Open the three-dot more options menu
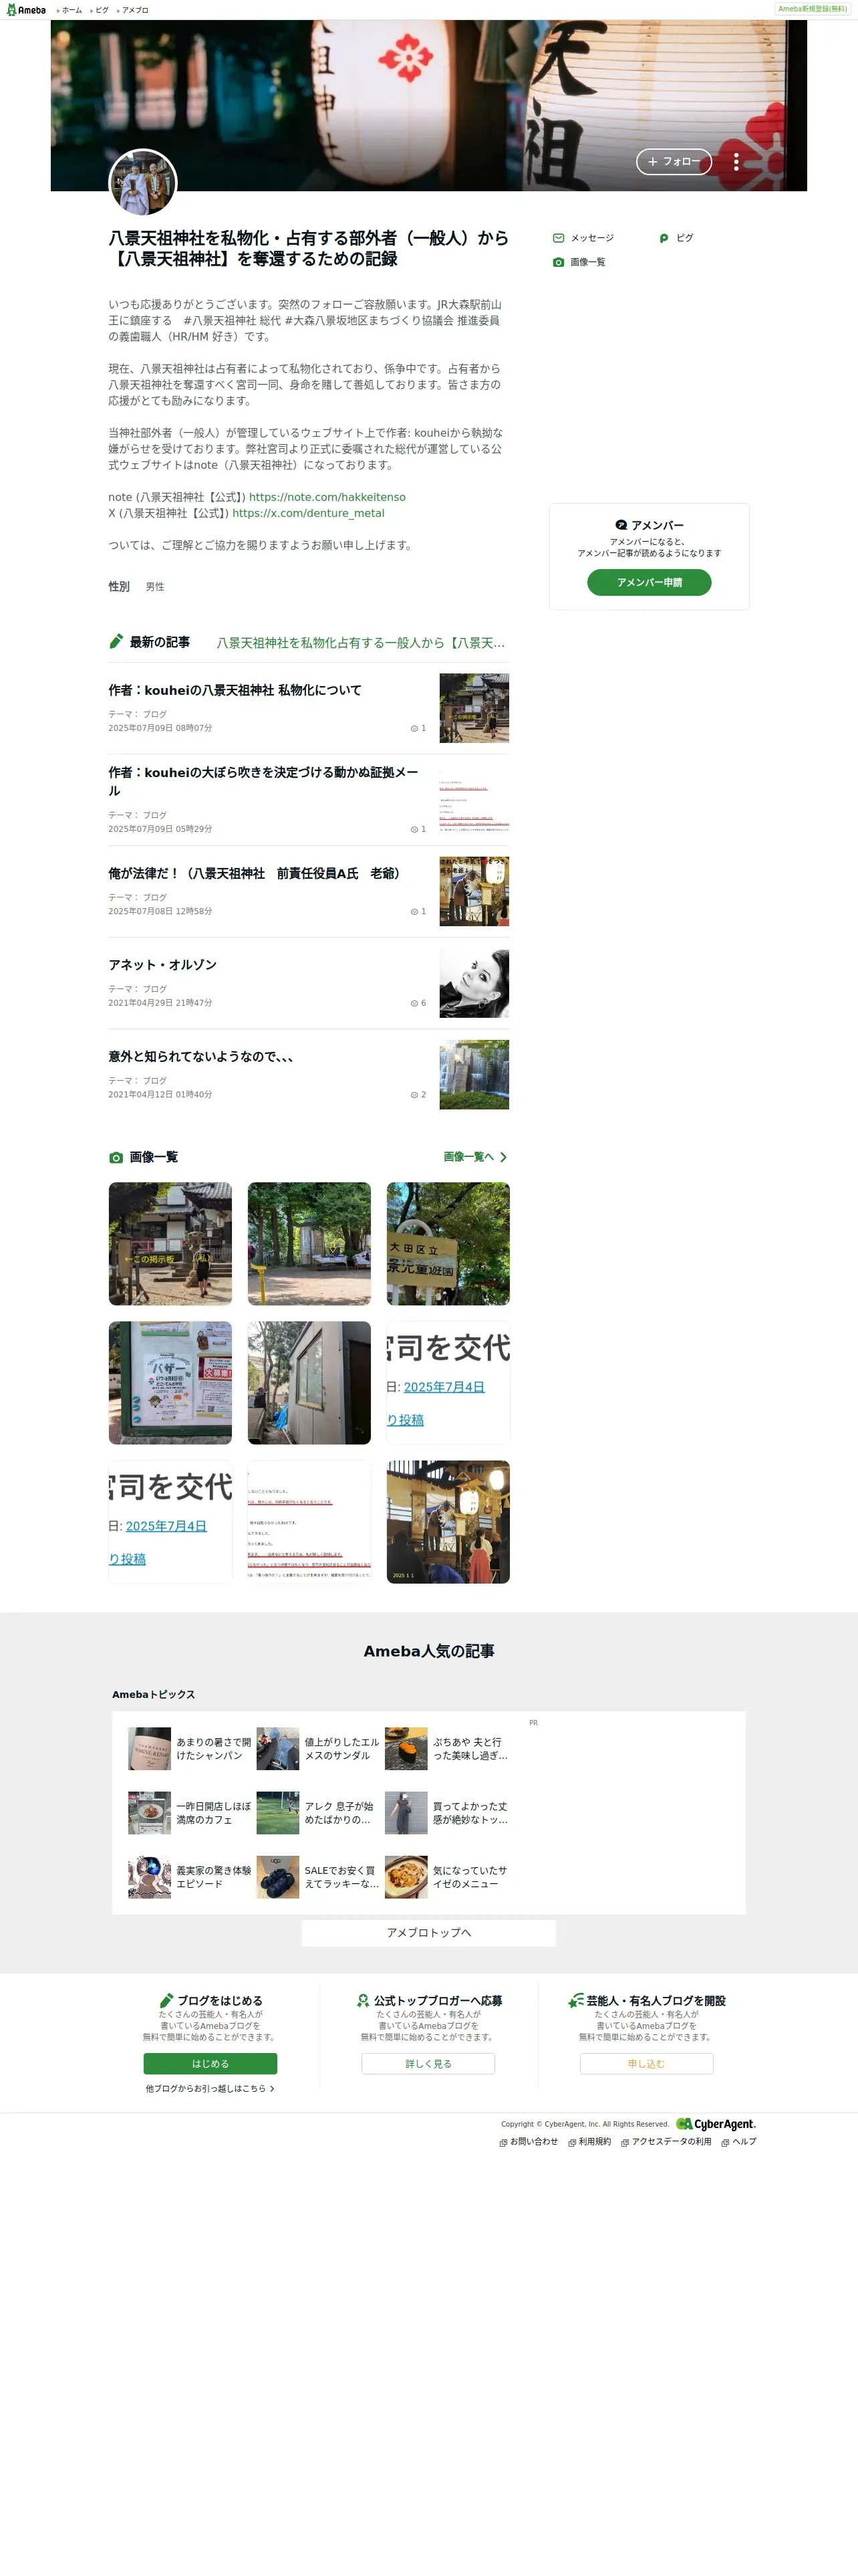The height and width of the screenshot is (2576, 858). (736, 162)
